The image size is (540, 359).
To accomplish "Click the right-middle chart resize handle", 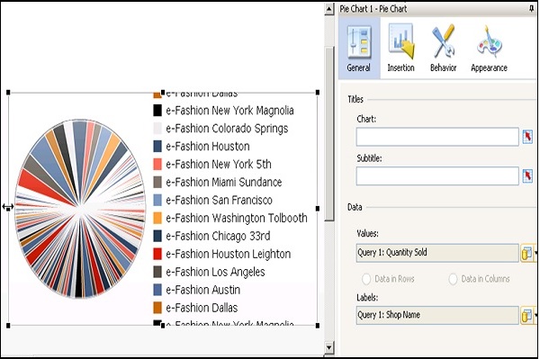I will pos(318,208).
